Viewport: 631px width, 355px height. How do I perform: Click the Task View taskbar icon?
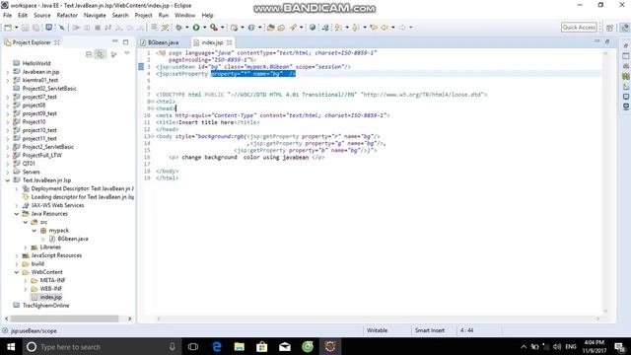193,346
